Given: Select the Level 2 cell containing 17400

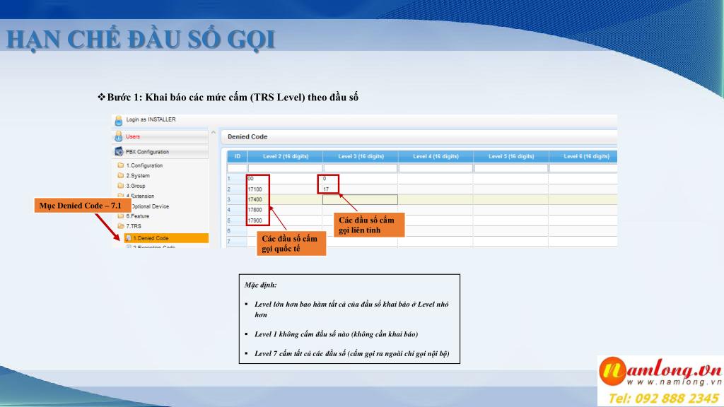Looking at the screenshot, I should point(285,199).
